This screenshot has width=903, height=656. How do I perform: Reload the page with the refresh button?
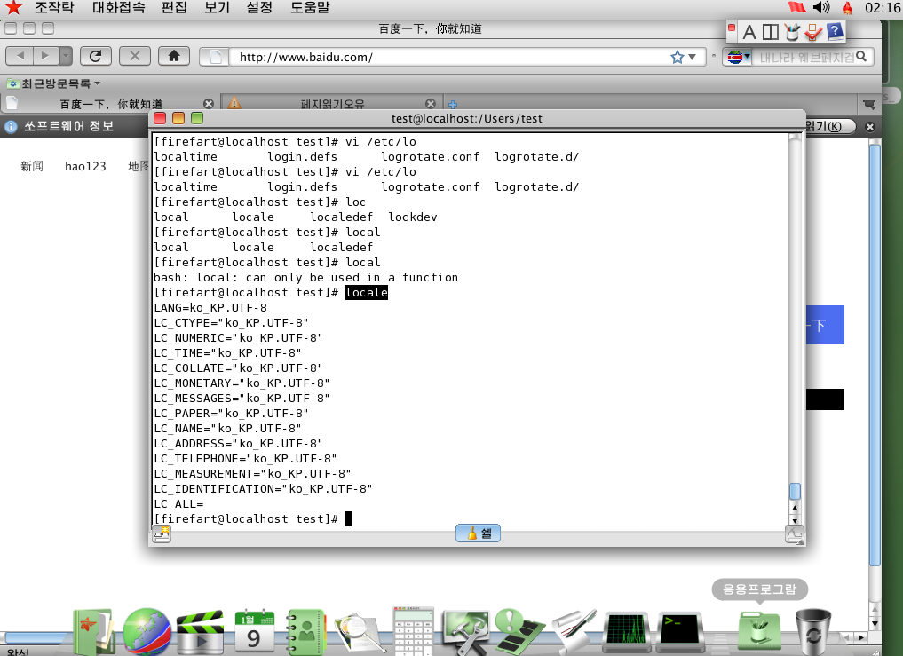coord(95,56)
